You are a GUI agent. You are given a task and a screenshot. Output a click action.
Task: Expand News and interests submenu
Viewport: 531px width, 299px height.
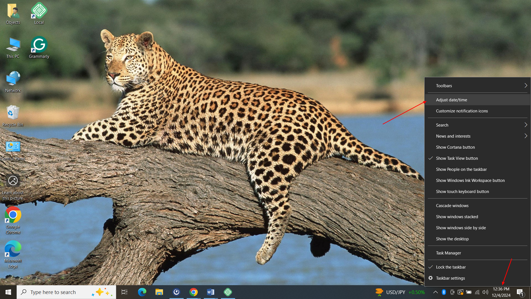click(478, 136)
